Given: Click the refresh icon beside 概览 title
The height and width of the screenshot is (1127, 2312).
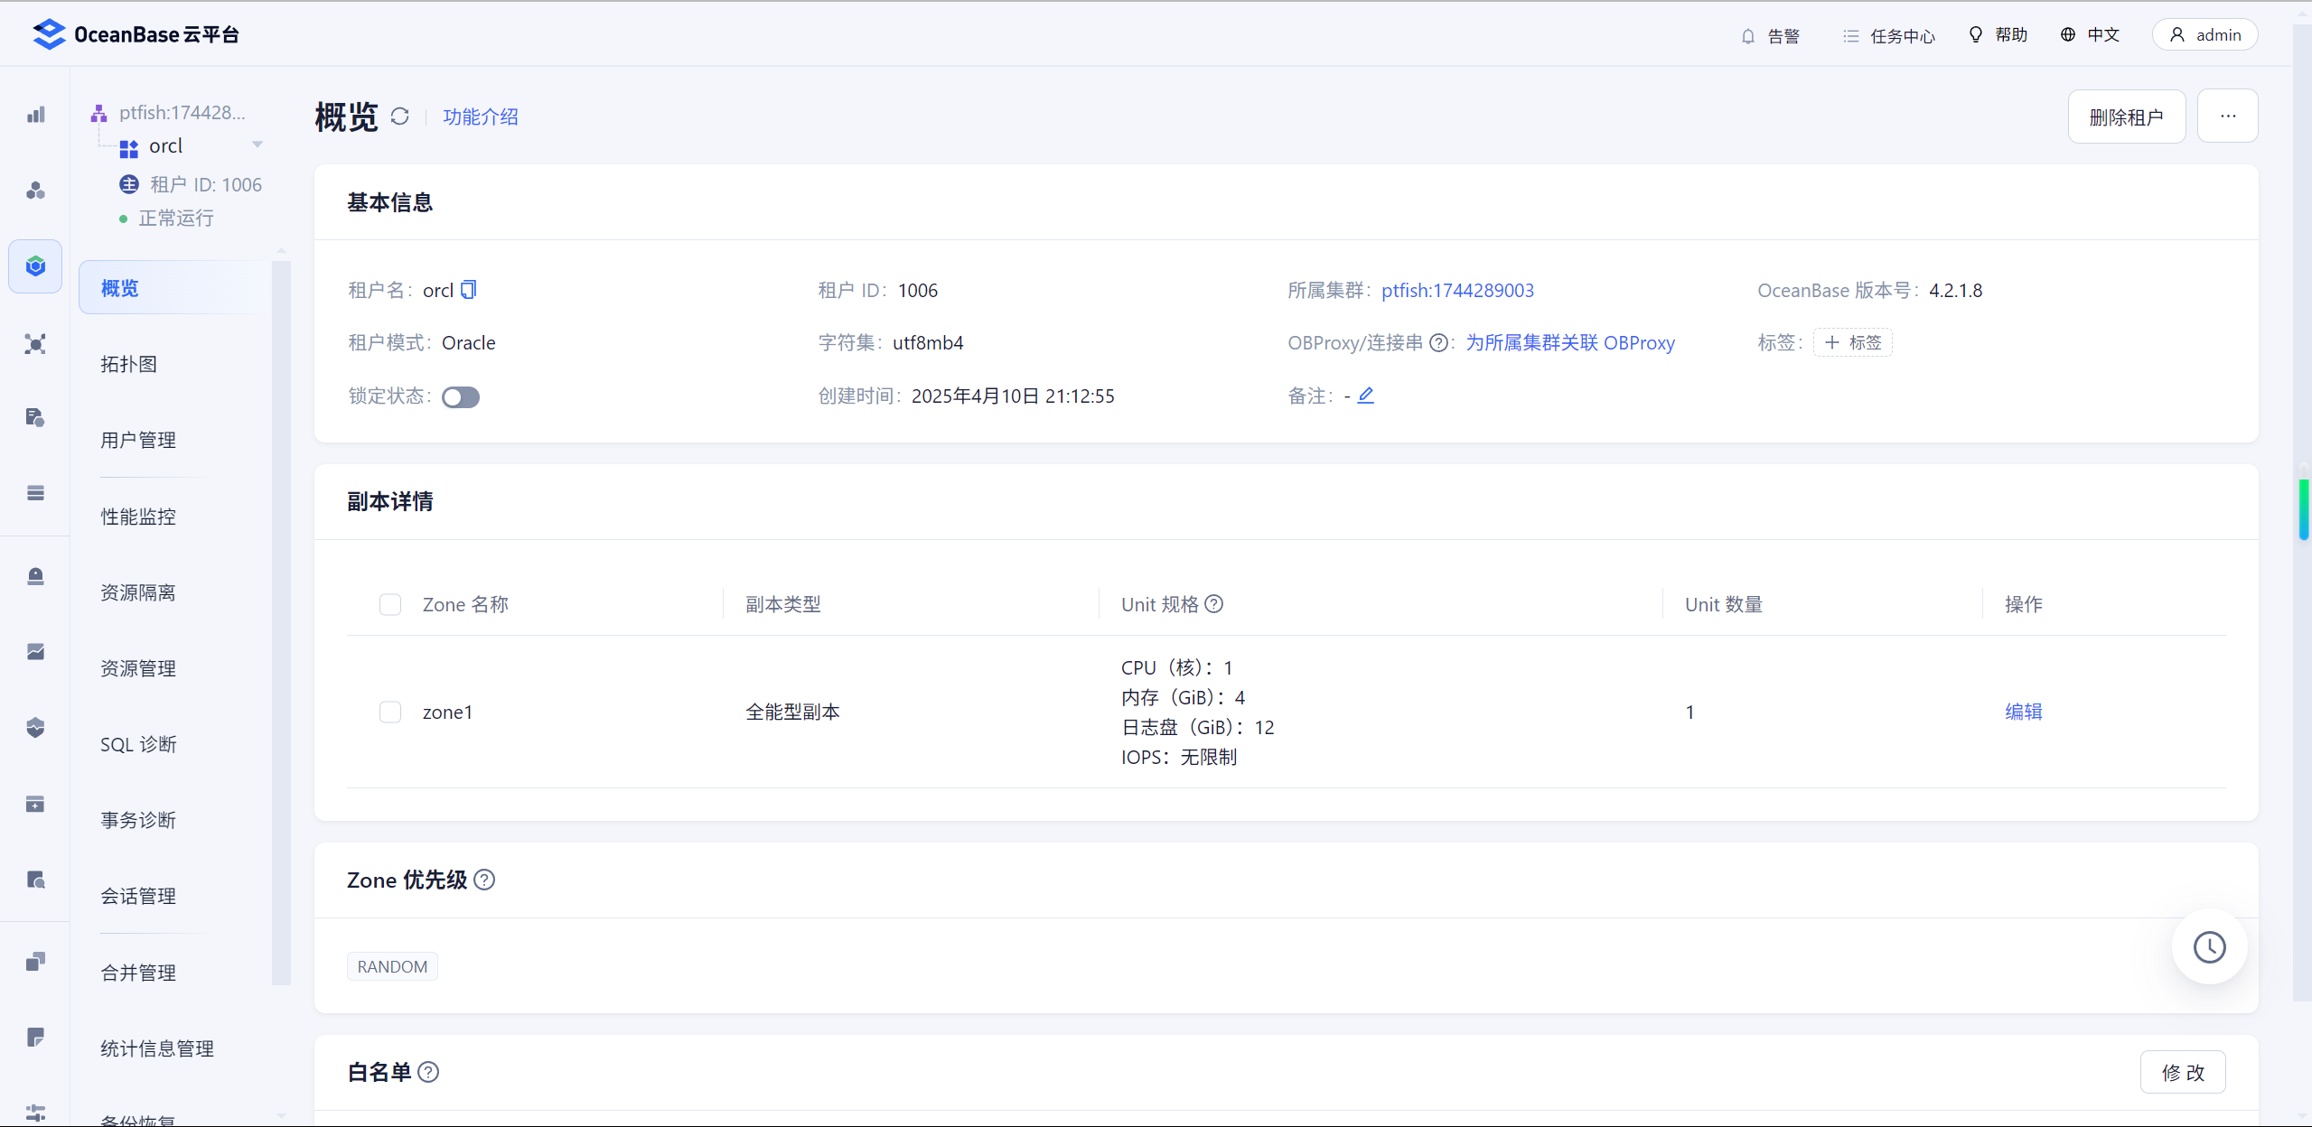Looking at the screenshot, I should click(x=400, y=116).
